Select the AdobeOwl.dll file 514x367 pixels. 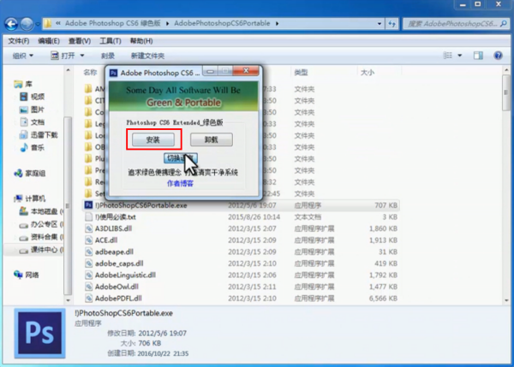[117, 287]
